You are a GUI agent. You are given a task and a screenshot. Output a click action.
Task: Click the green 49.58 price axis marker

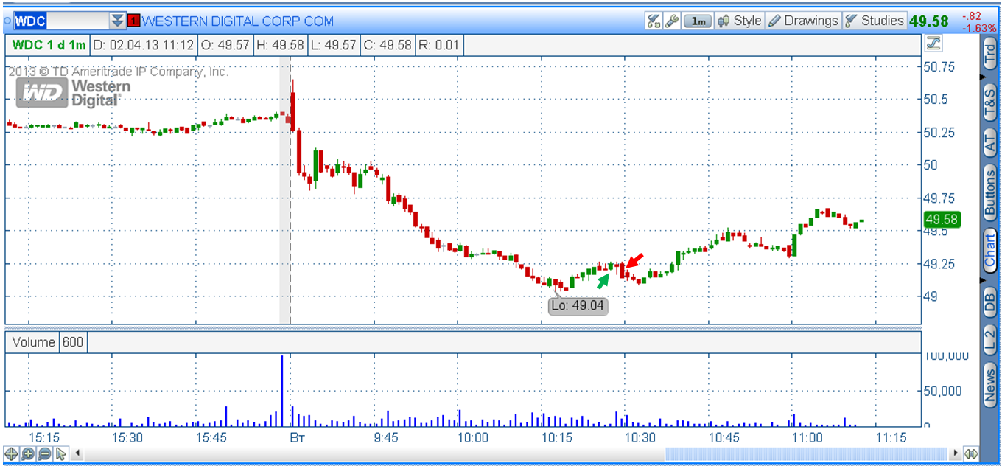[942, 219]
